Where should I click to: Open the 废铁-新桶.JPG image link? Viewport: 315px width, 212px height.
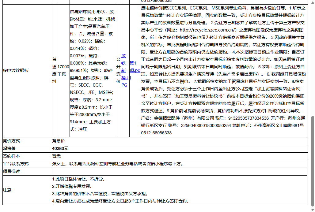(124, 70)
